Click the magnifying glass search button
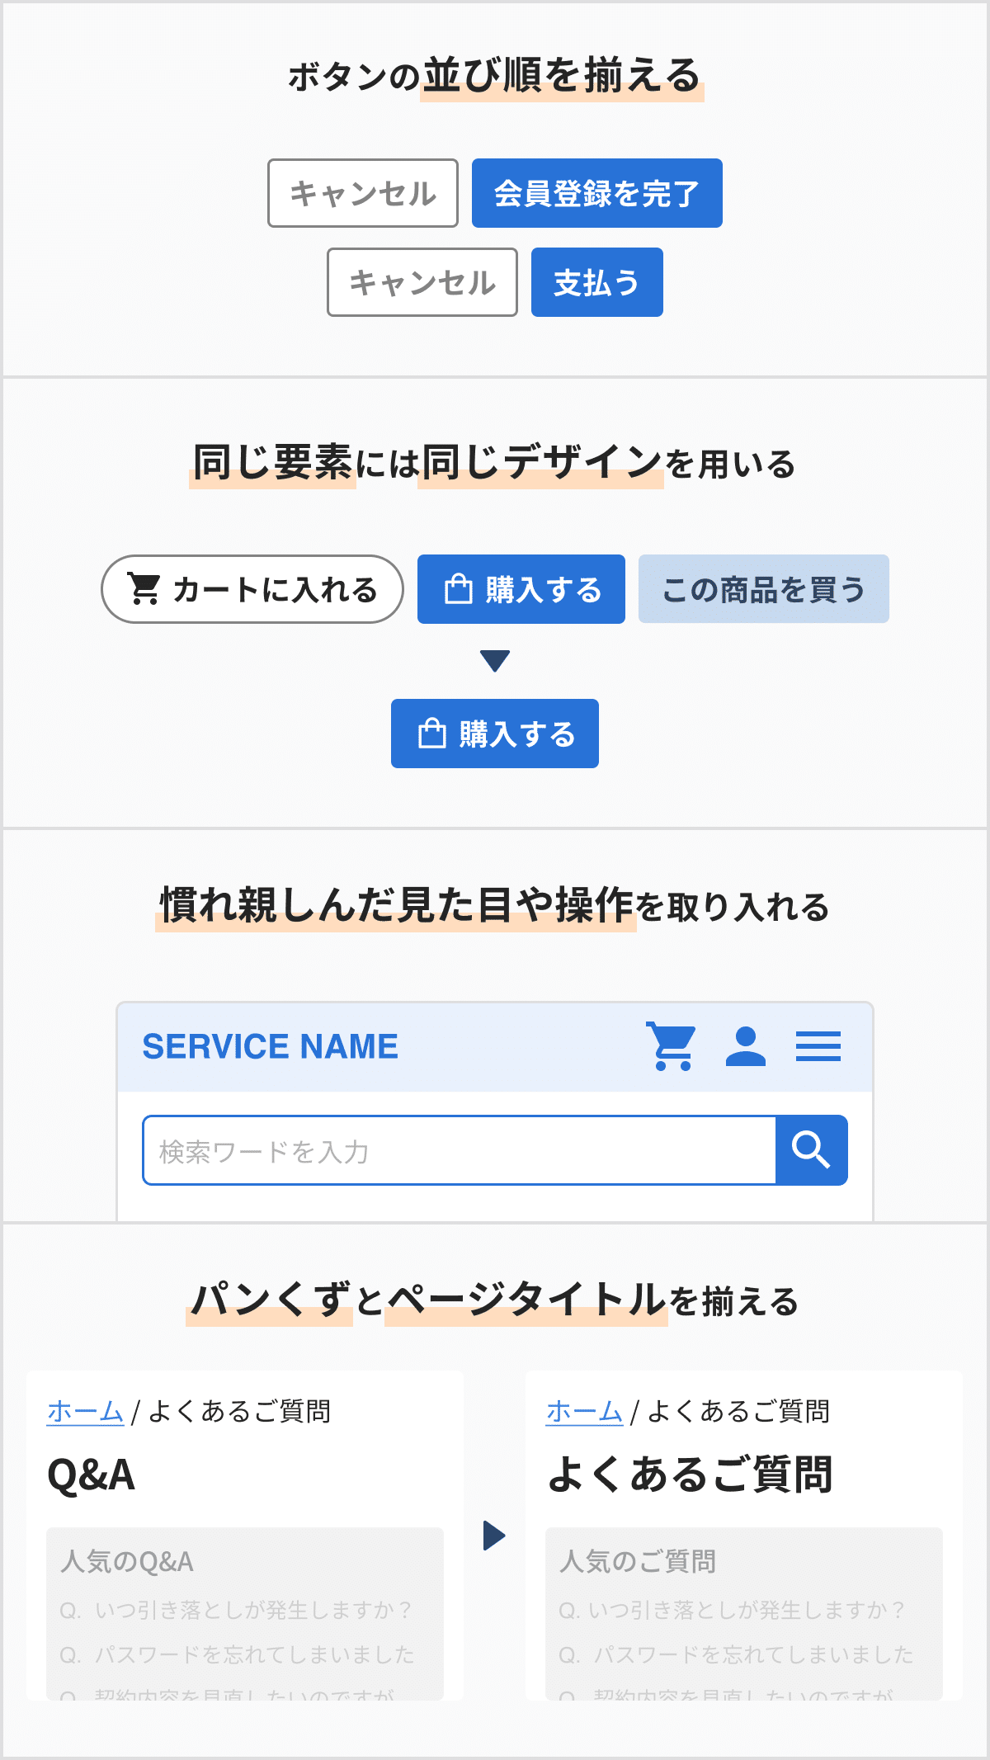990x1760 pixels. [x=812, y=1150]
